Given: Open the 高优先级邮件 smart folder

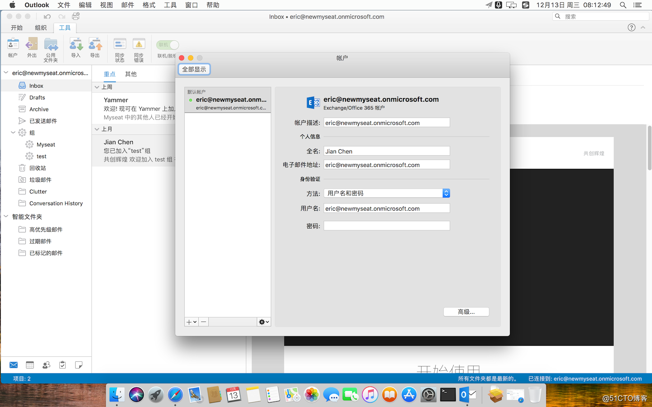Looking at the screenshot, I should point(46,229).
